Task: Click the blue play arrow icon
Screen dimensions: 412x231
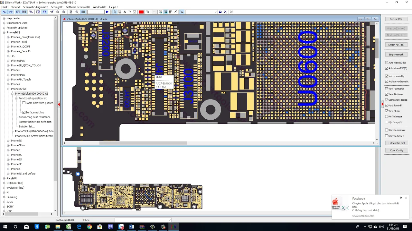Action: (108, 12)
